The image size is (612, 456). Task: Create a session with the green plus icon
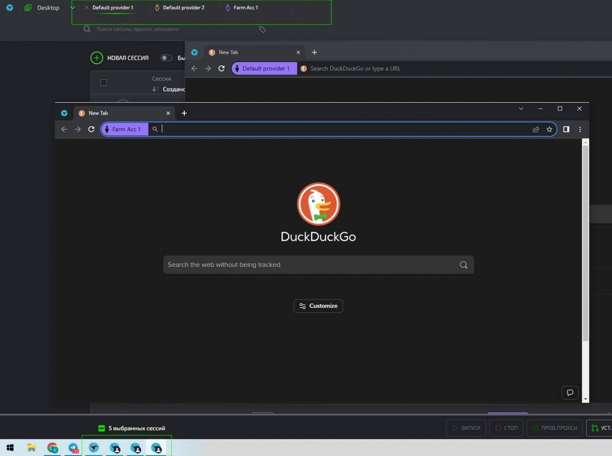click(x=97, y=58)
